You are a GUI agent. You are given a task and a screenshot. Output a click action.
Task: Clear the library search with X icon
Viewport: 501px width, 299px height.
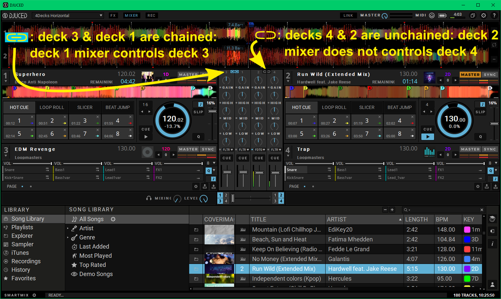pos(482,210)
